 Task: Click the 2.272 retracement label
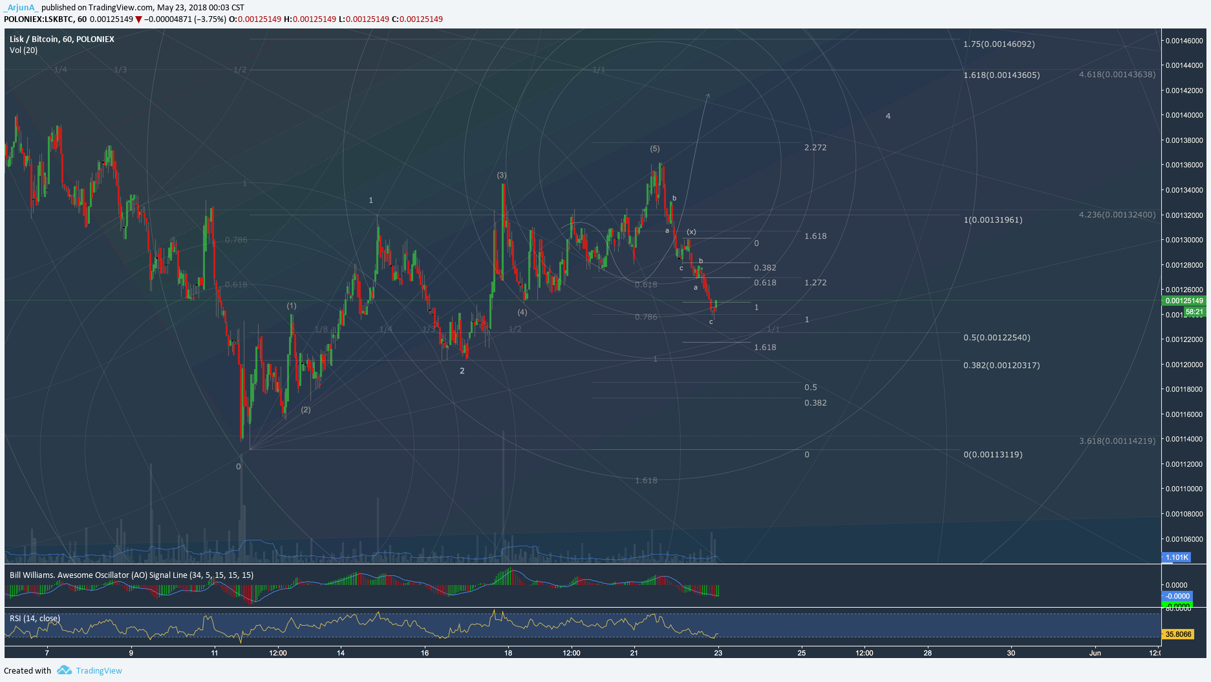pyautogui.click(x=815, y=148)
